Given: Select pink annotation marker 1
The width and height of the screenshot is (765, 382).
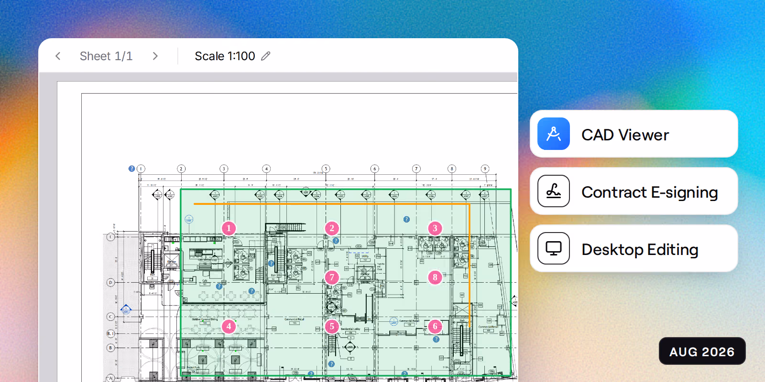Looking at the screenshot, I should pos(229,228).
